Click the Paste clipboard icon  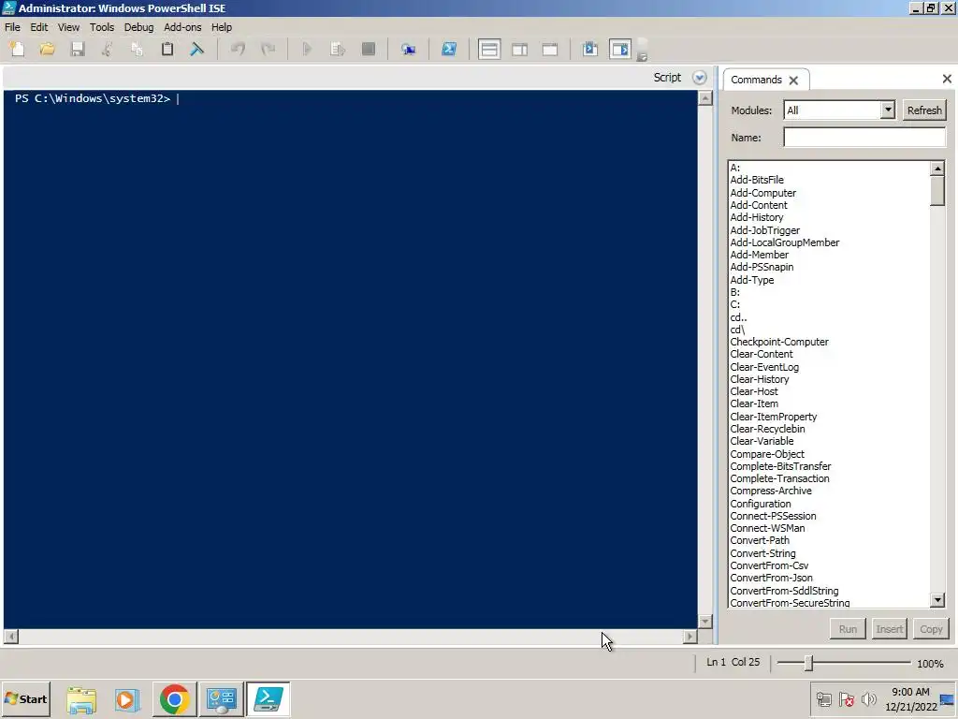tap(167, 49)
